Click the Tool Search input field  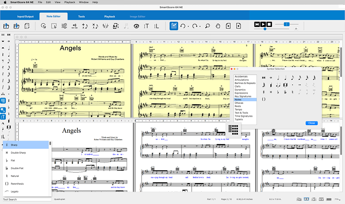pos(27,199)
